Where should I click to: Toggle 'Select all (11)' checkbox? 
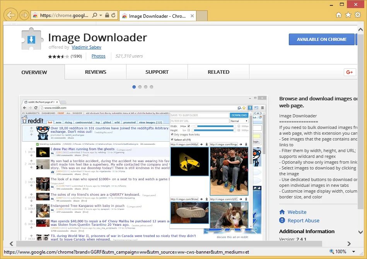pos(172,139)
